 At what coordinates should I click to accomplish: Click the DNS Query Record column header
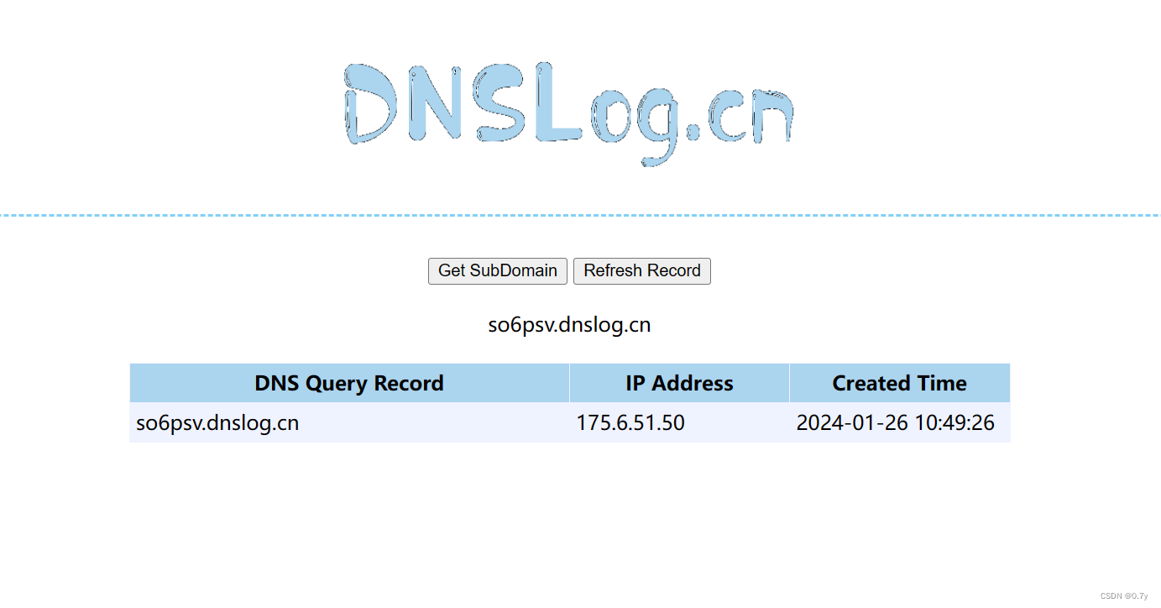(349, 383)
